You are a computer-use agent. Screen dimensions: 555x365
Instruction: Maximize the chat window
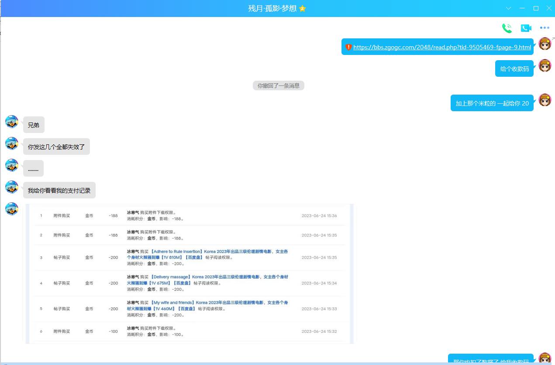point(536,8)
